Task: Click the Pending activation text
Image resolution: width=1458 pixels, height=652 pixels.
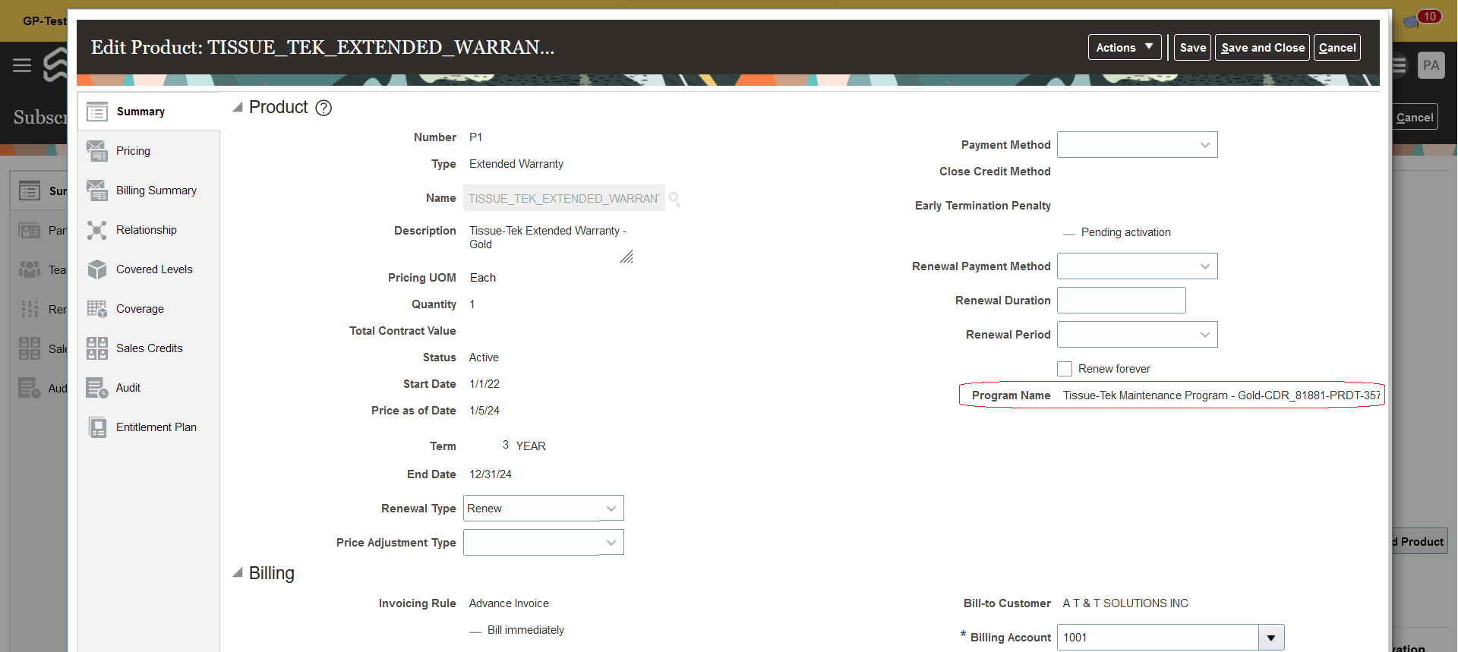Action: [x=1126, y=232]
